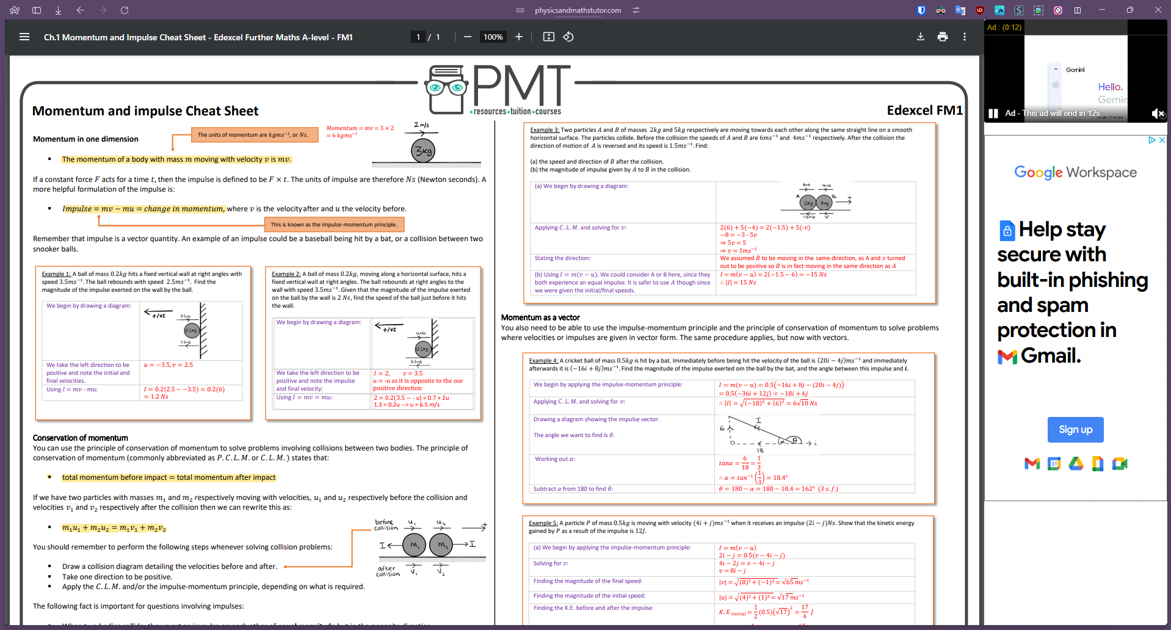Pause the video ad
The image size is (1171, 630).
(993, 114)
